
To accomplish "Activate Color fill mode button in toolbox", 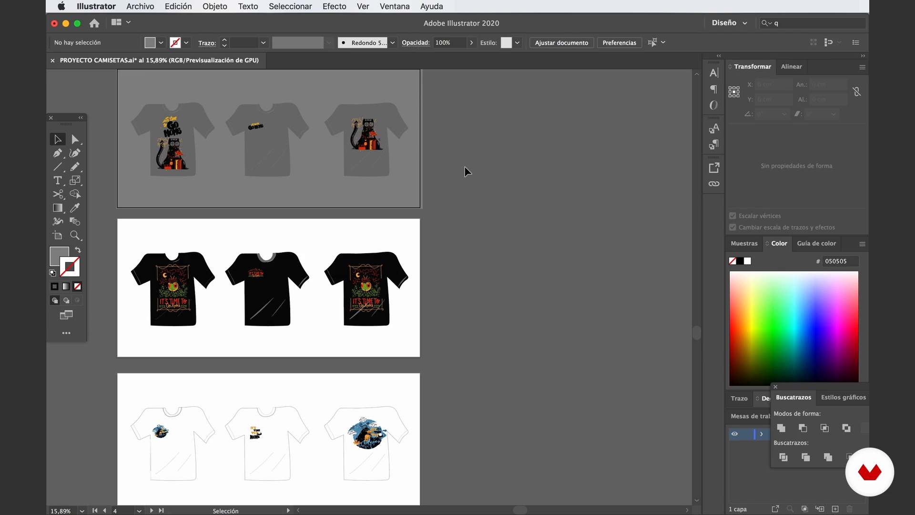I will [x=54, y=287].
